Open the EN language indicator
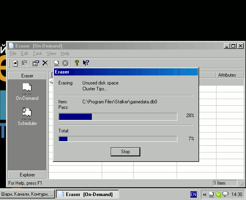Image resolution: width=246 pixels, height=200 pixels. pyautogui.click(x=193, y=194)
